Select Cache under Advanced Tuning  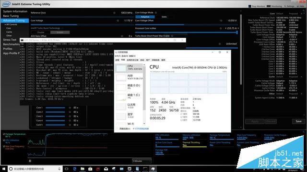point(9,32)
